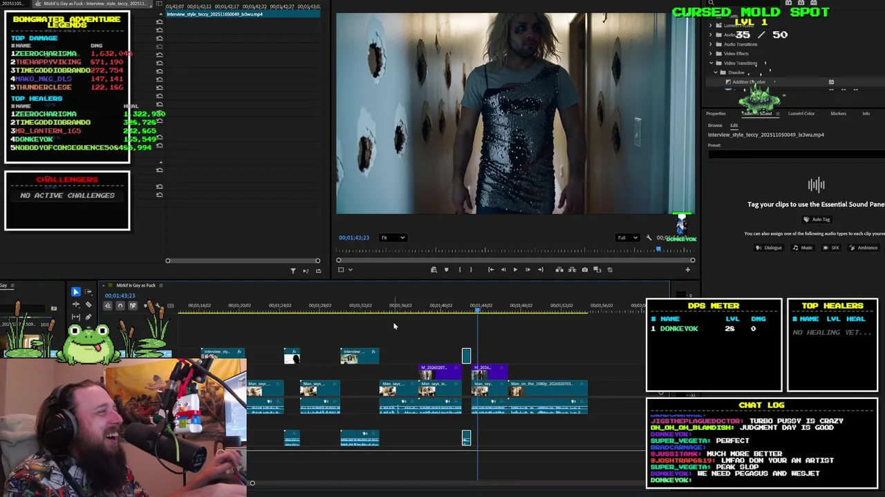Click Mark Out bracket button
Image resolution: width=885 pixels, height=497 pixels.
point(471,270)
